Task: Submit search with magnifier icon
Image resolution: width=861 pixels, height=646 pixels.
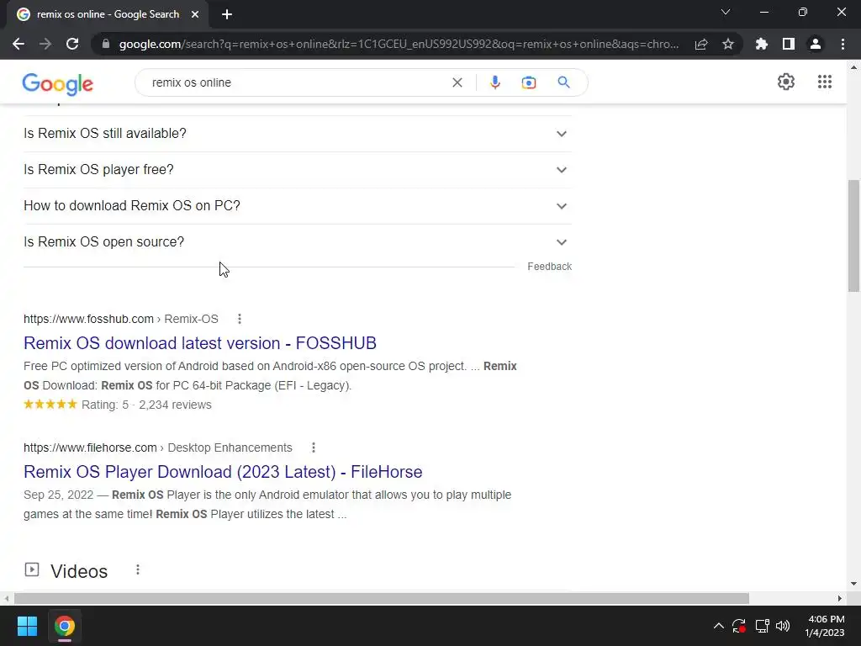Action: point(563,82)
